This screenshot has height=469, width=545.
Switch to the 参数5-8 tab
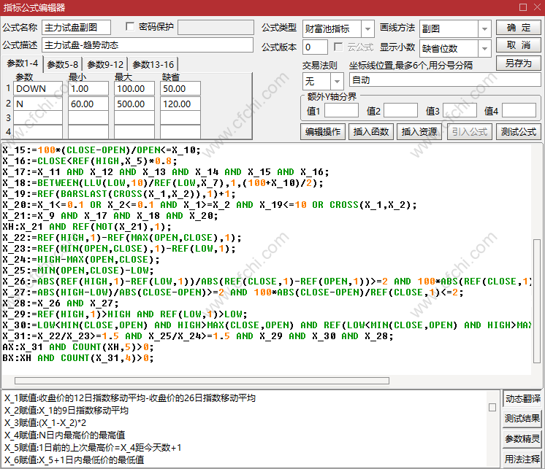(x=63, y=64)
